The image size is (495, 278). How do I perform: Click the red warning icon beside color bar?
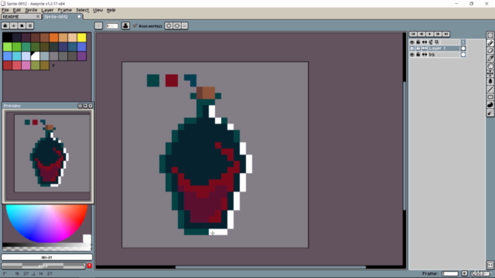click(90, 266)
